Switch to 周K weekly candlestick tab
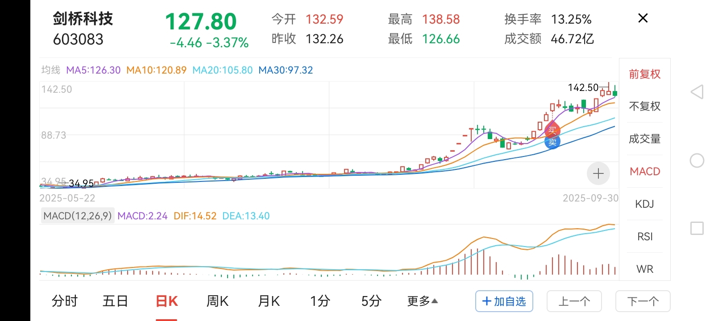Image resolution: width=714 pixels, height=321 pixels. point(217,301)
